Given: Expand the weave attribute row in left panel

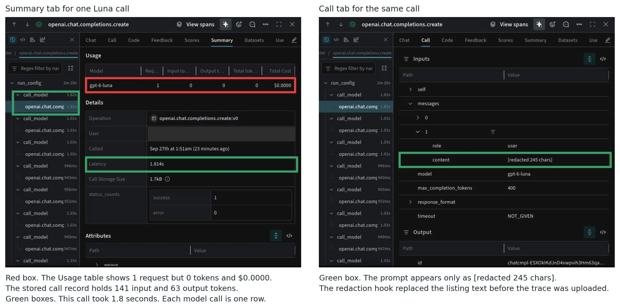Looking at the screenshot, I should (97, 264).
